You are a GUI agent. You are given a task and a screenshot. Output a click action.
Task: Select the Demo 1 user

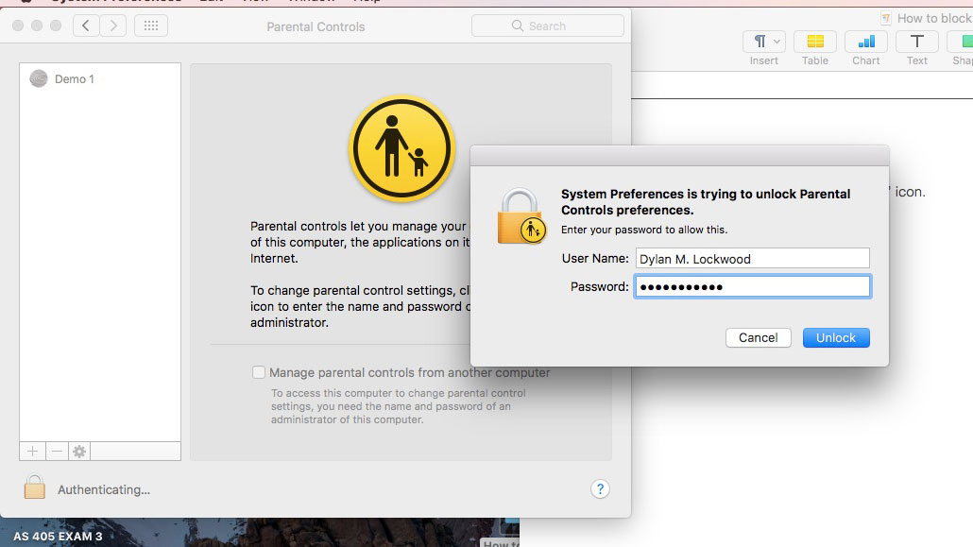[x=100, y=78]
